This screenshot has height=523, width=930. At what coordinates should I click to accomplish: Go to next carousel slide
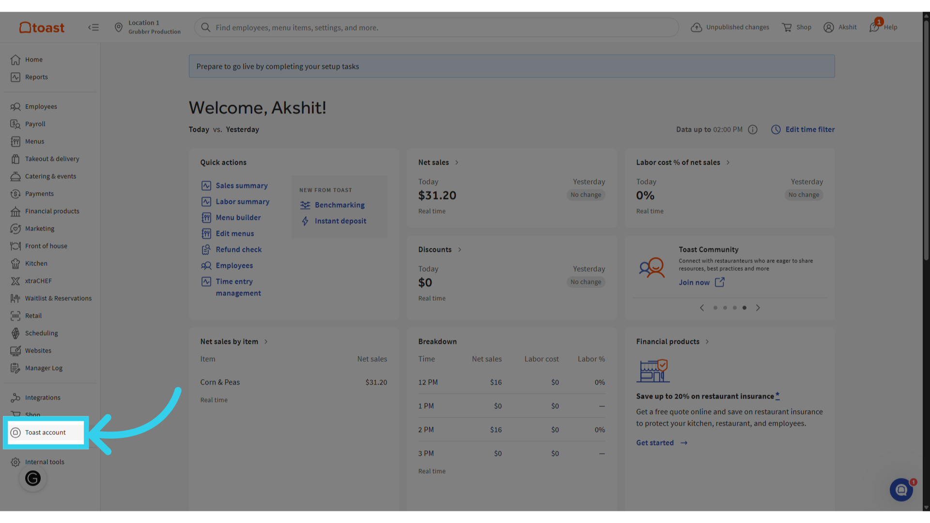pyautogui.click(x=758, y=308)
